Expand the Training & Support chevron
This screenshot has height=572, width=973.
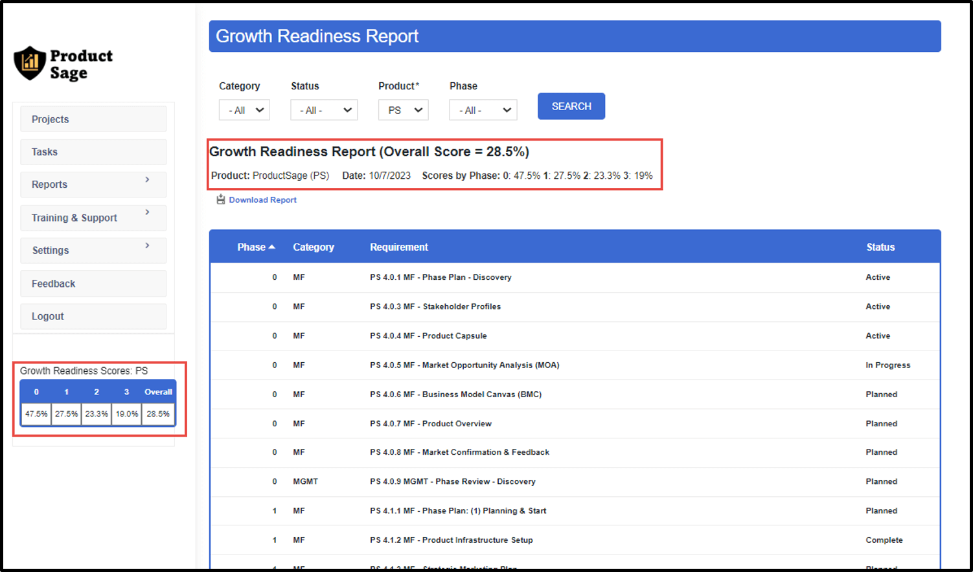[147, 212]
